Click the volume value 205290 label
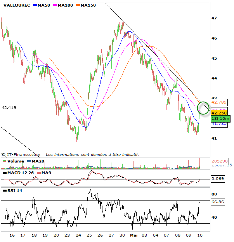This screenshot has height=242, width=234. (219, 161)
